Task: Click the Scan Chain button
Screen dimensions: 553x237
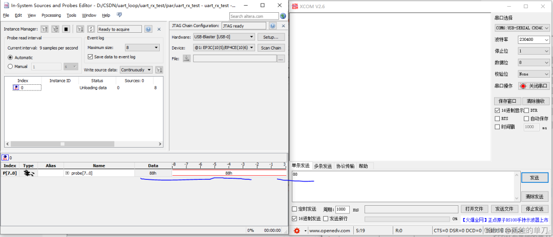Action: (x=271, y=48)
